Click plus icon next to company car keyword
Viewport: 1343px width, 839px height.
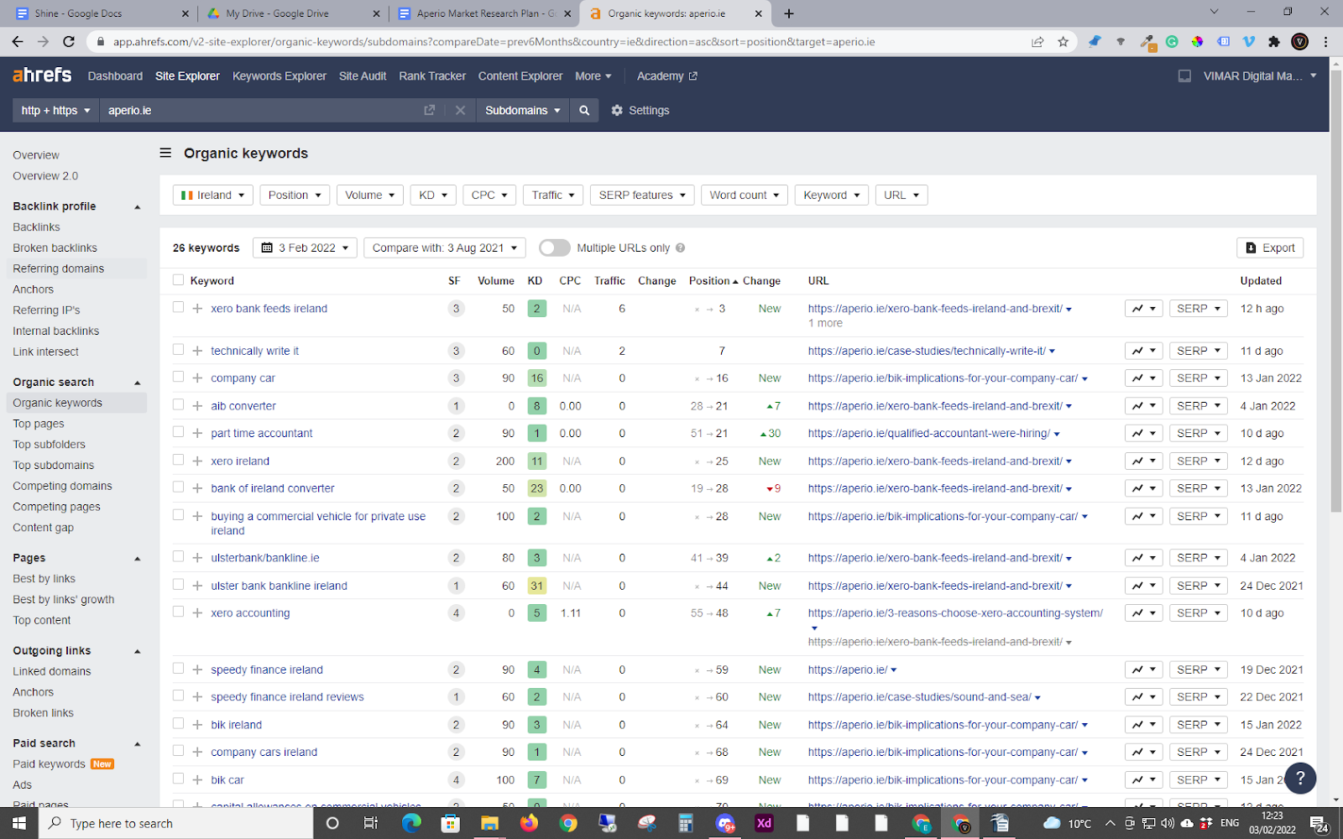pos(197,378)
